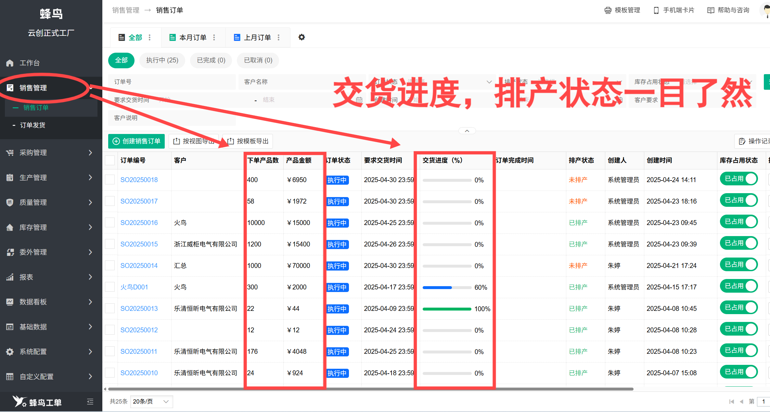Toggle 已占用 inventory switch for order SO20250018
Viewport: 770px width, 412px height.
click(738, 179)
